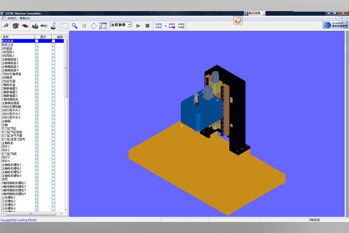
Task: Select the 立柱螺栓3 list row
Action: point(33,205)
